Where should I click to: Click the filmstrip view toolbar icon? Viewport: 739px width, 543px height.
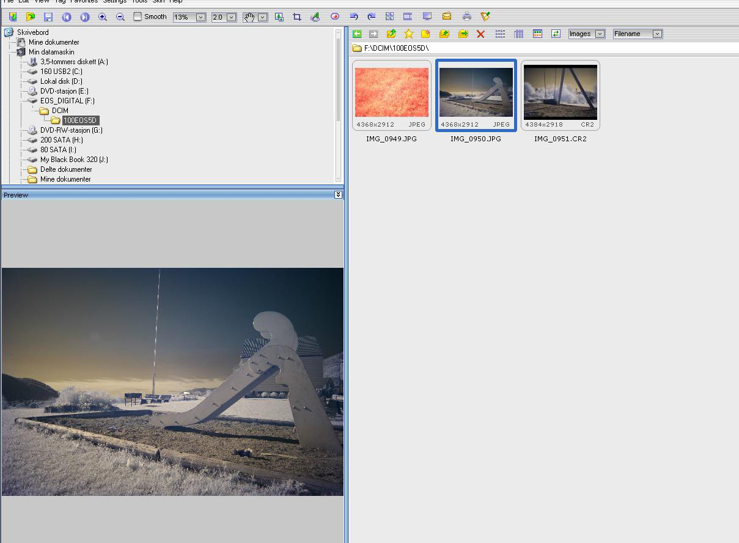coord(408,17)
